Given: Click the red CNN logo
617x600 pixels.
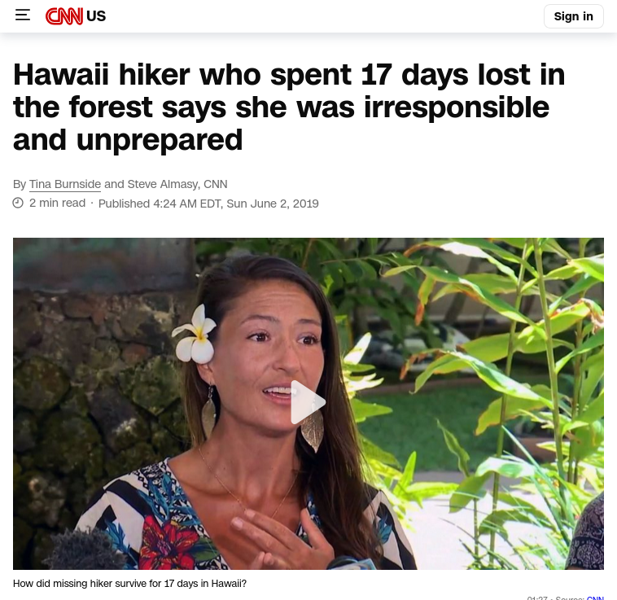Looking at the screenshot, I should 64,16.
